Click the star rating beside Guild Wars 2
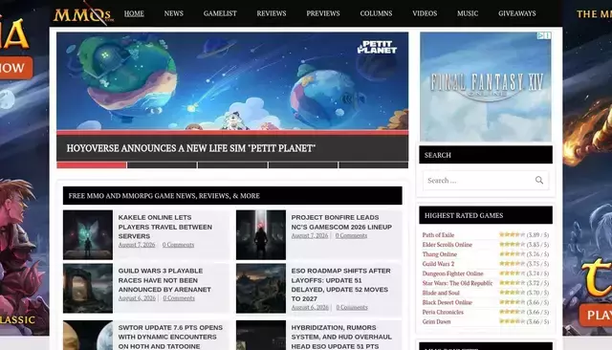The height and width of the screenshot is (350, 612). point(513,263)
